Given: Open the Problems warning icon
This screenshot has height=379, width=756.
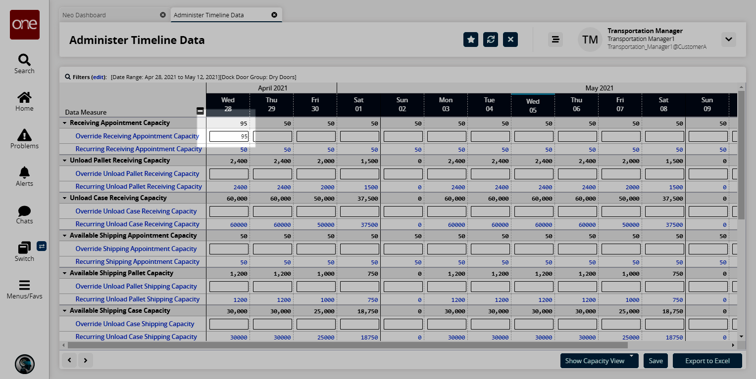Looking at the screenshot, I should coord(24,135).
